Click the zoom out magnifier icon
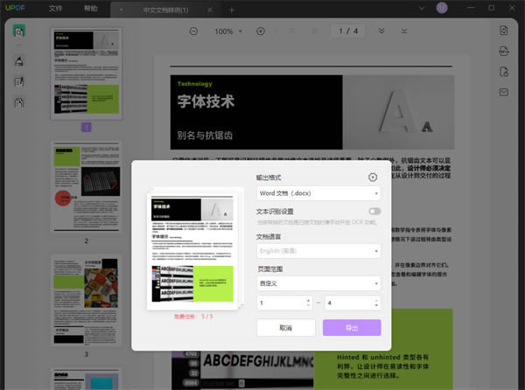This screenshot has width=525, height=390. tap(193, 31)
